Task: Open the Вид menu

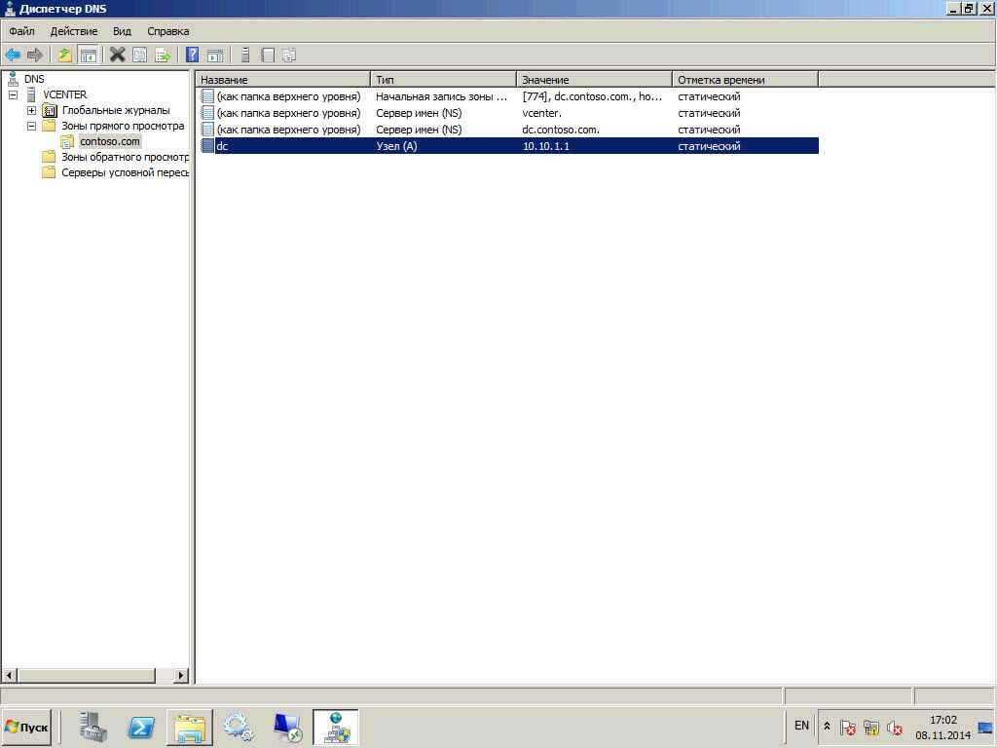Action: (x=122, y=31)
